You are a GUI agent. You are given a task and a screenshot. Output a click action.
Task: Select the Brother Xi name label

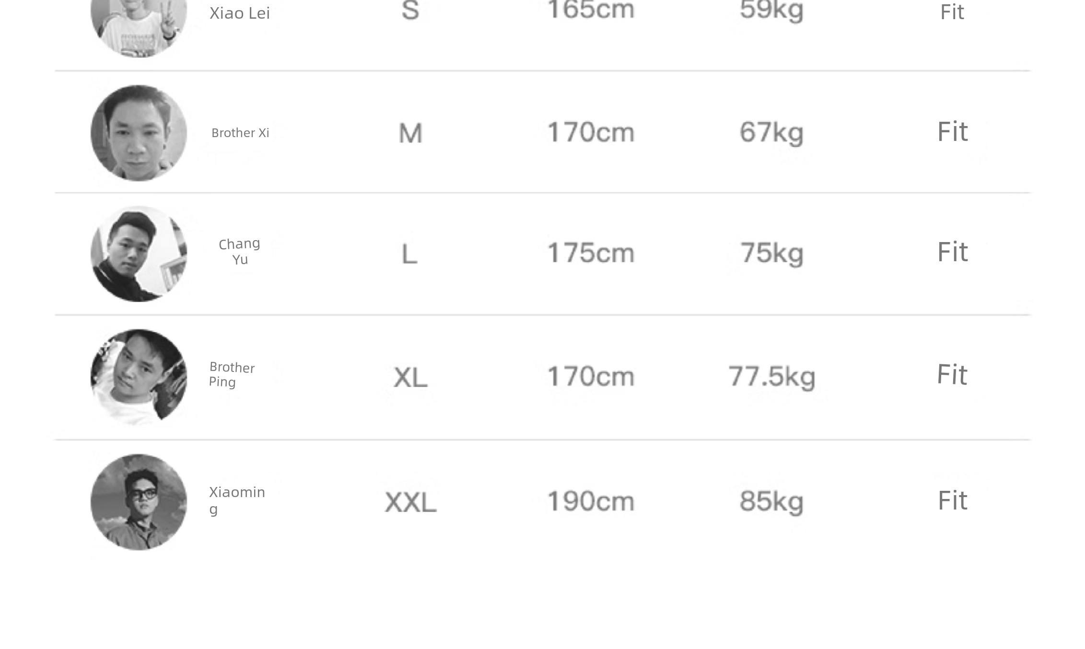(240, 133)
